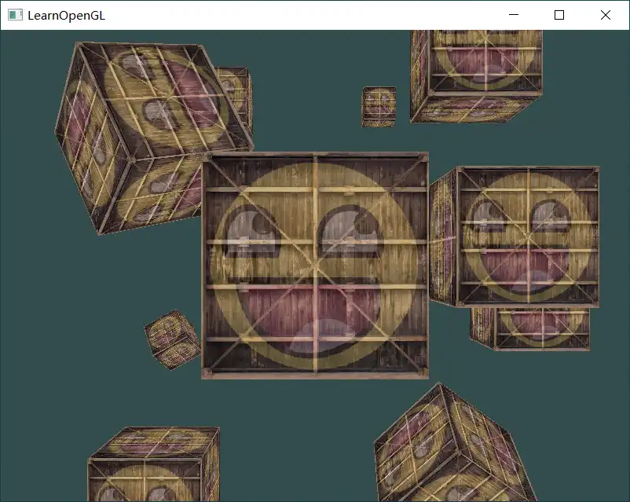The width and height of the screenshot is (630, 502).
Task: Select small tilted crate left of central crate
Action: (x=173, y=339)
